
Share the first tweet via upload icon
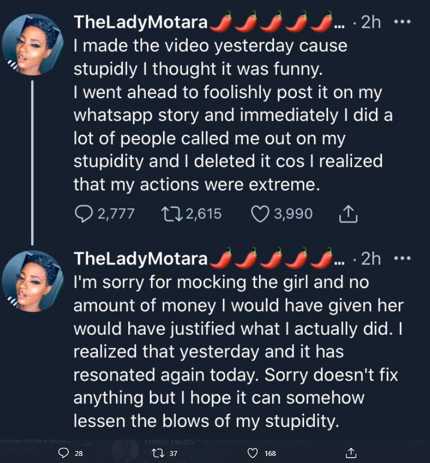(348, 214)
